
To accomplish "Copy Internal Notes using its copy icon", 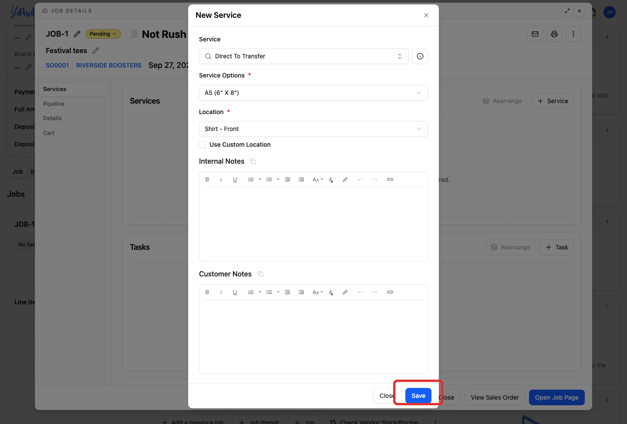I will (253, 162).
